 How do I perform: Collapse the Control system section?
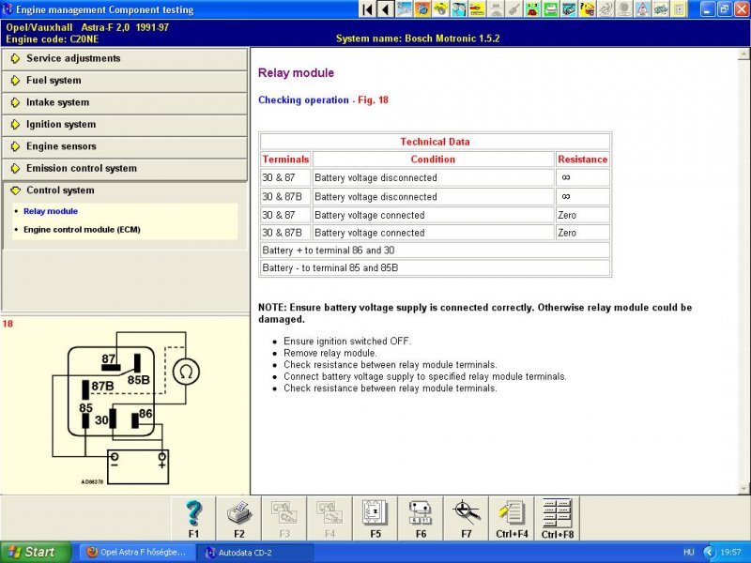(x=125, y=190)
